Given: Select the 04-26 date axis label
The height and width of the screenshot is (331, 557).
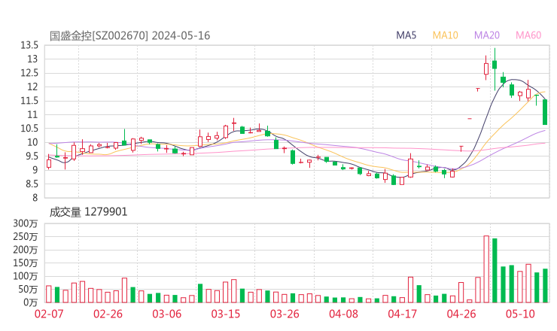Looking at the screenshot, I should pyautogui.click(x=461, y=314).
